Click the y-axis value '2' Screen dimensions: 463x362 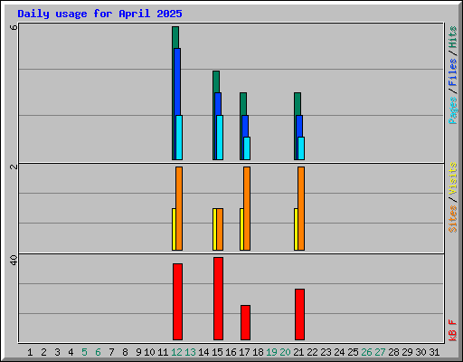point(14,167)
